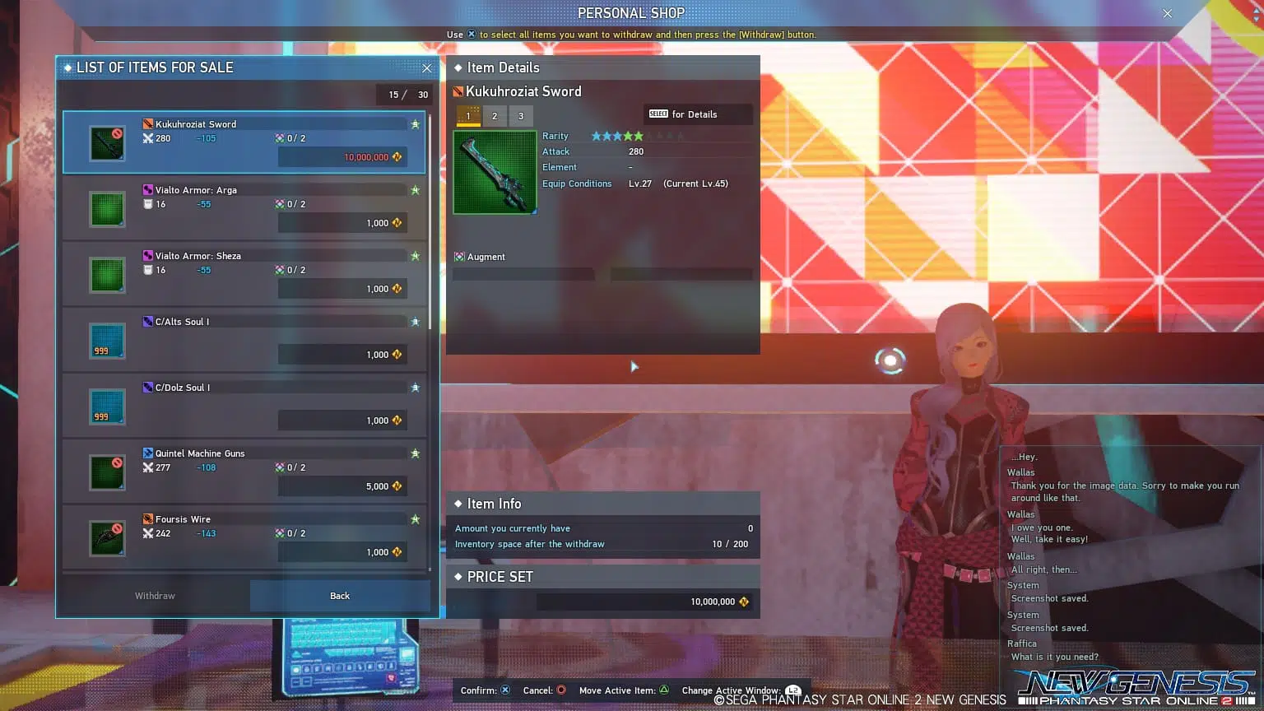
Task: Click the Vialto Armor: Sheza item icon
Action: coord(107,276)
